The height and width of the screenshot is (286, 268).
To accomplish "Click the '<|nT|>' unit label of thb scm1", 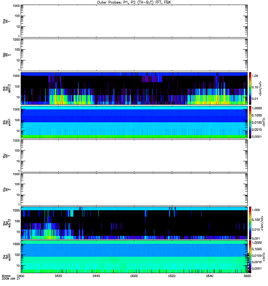I will (264, 122).
